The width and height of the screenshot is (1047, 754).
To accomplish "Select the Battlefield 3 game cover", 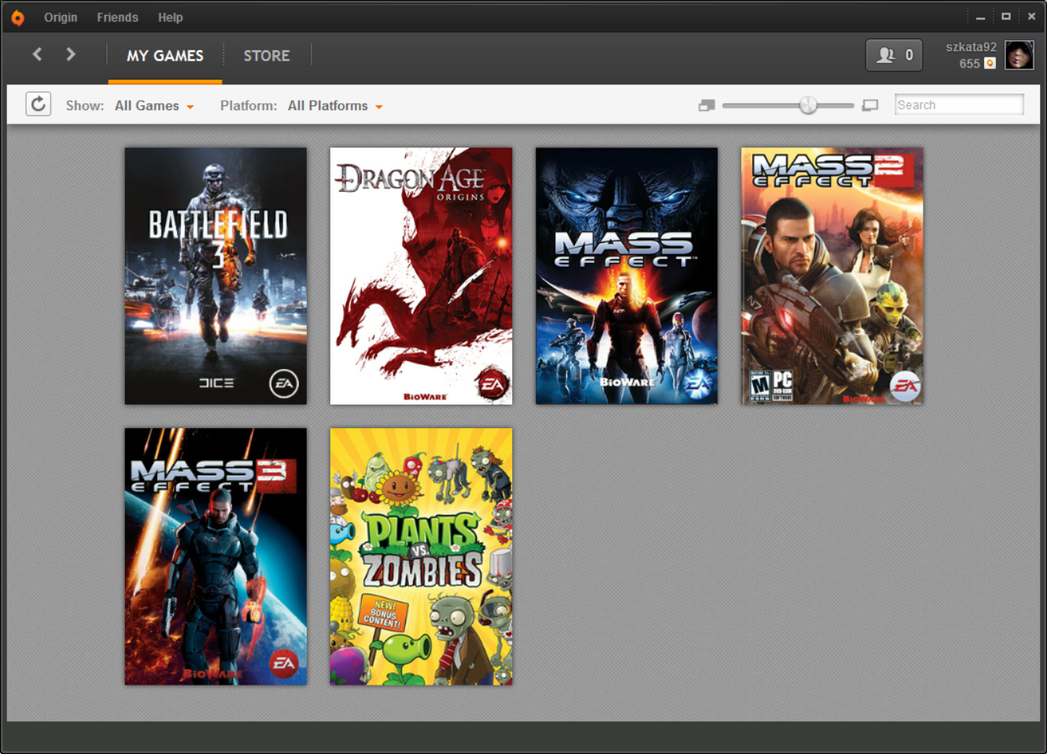I will click(216, 276).
